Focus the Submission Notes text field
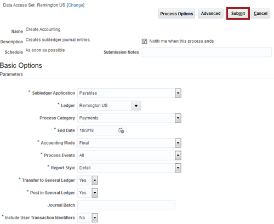 tap(207, 52)
